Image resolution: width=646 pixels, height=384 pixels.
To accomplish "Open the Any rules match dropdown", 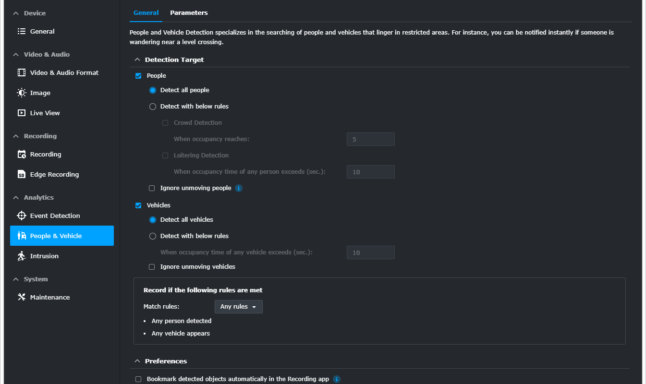I will pos(238,307).
